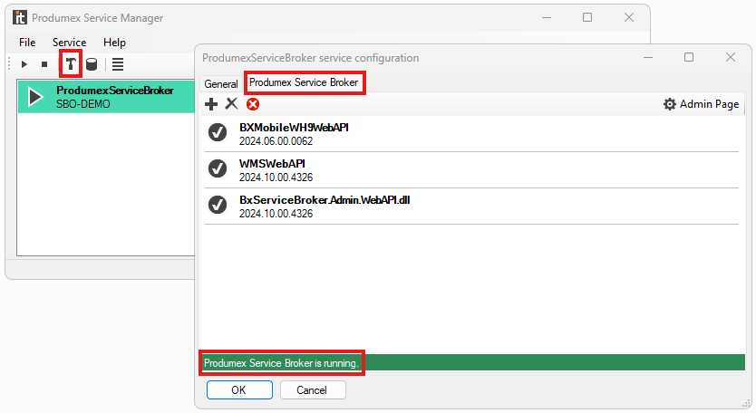Open service configuration with hammer icon
Image resolution: width=756 pixels, height=413 pixels.
point(69,64)
